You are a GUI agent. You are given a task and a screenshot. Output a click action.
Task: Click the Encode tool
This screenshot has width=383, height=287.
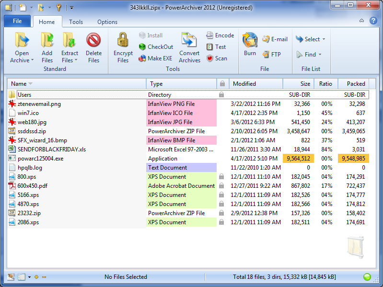[220, 35]
